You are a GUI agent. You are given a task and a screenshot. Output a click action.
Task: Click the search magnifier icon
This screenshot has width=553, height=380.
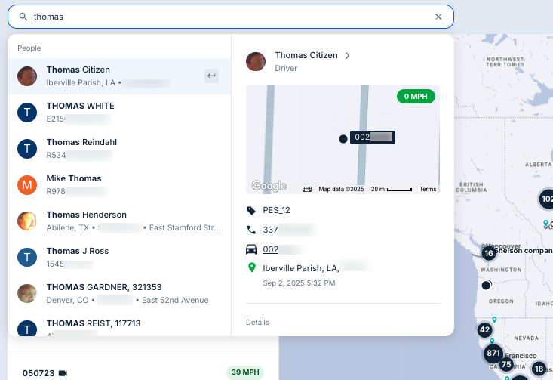(x=23, y=17)
